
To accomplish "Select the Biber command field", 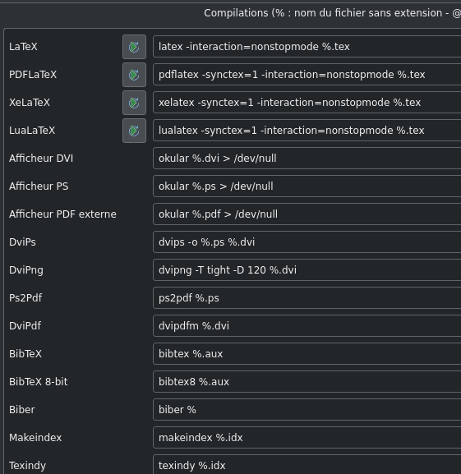I will 307,410.
